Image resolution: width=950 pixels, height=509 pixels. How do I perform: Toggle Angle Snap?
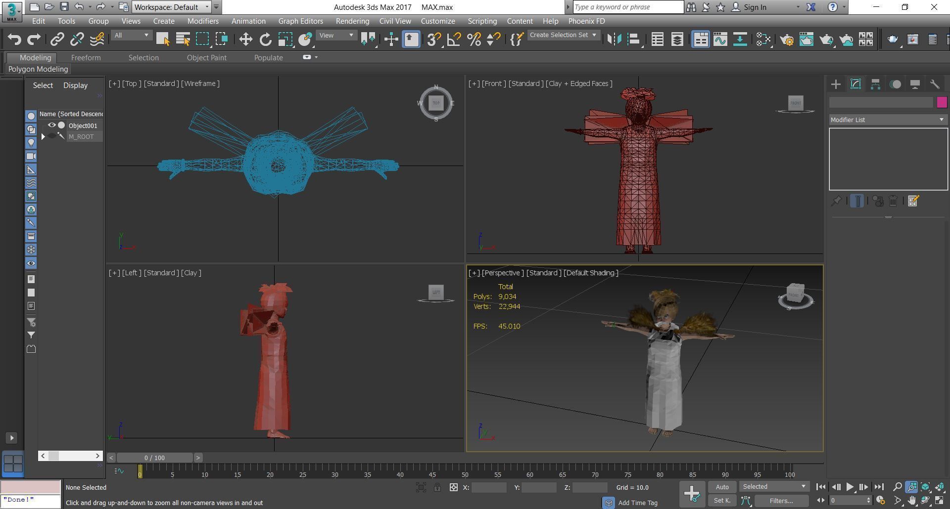point(454,40)
